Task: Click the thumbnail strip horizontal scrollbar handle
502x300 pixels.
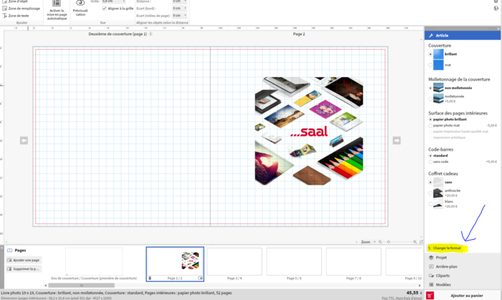Action: coord(82,286)
